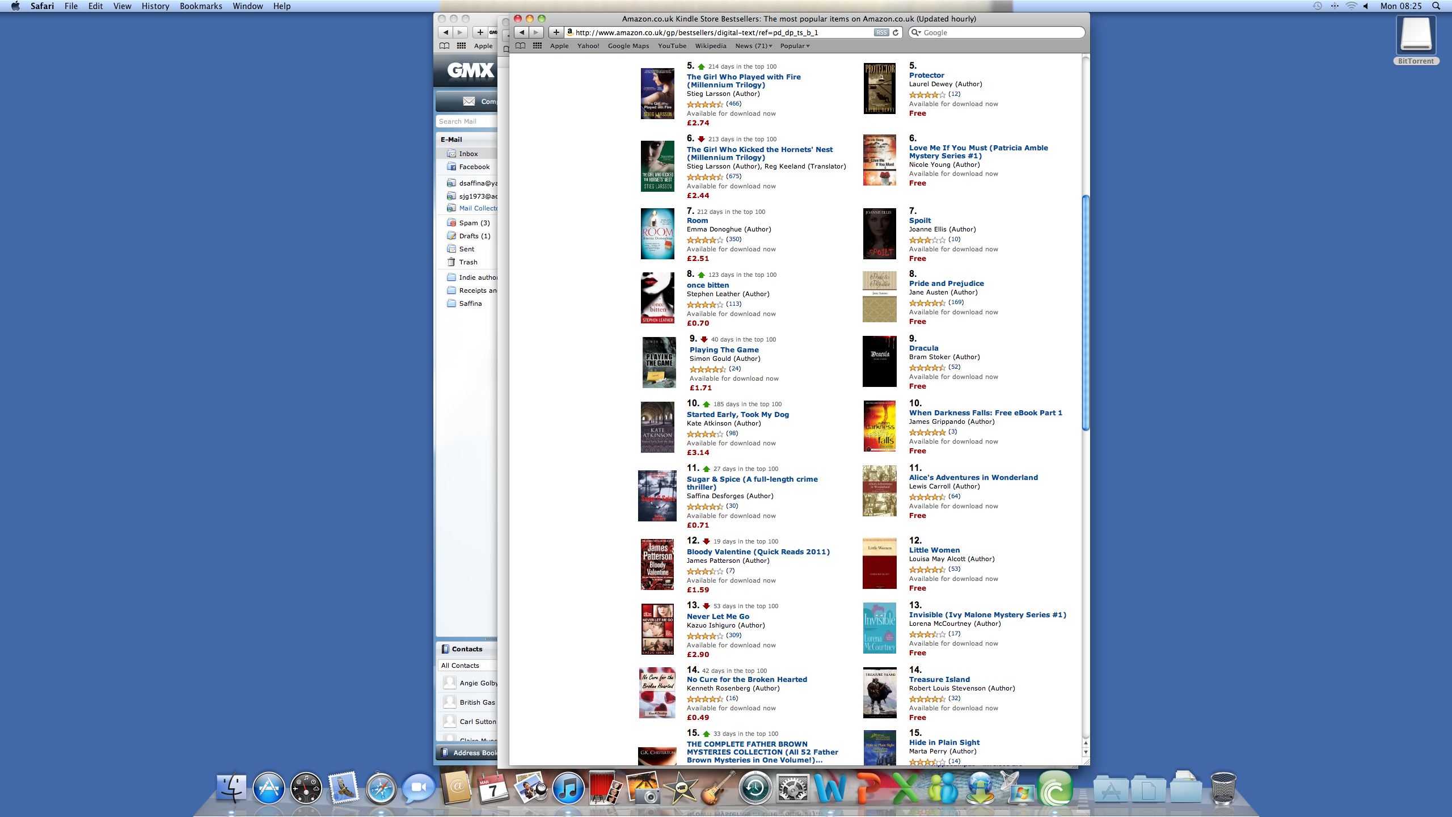Click the Dracula book cover thumbnail
This screenshot has width=1452, height=817.
pyautogui.click(x=879, y=361)
